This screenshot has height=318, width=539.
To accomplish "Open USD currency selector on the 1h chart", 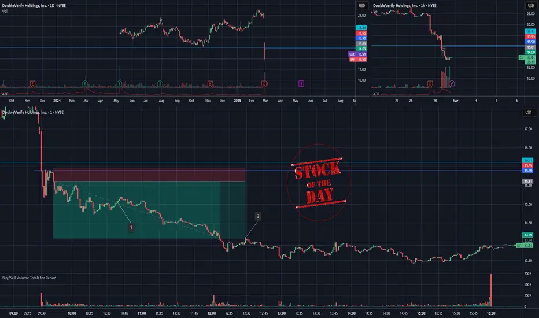I will 531,6.
